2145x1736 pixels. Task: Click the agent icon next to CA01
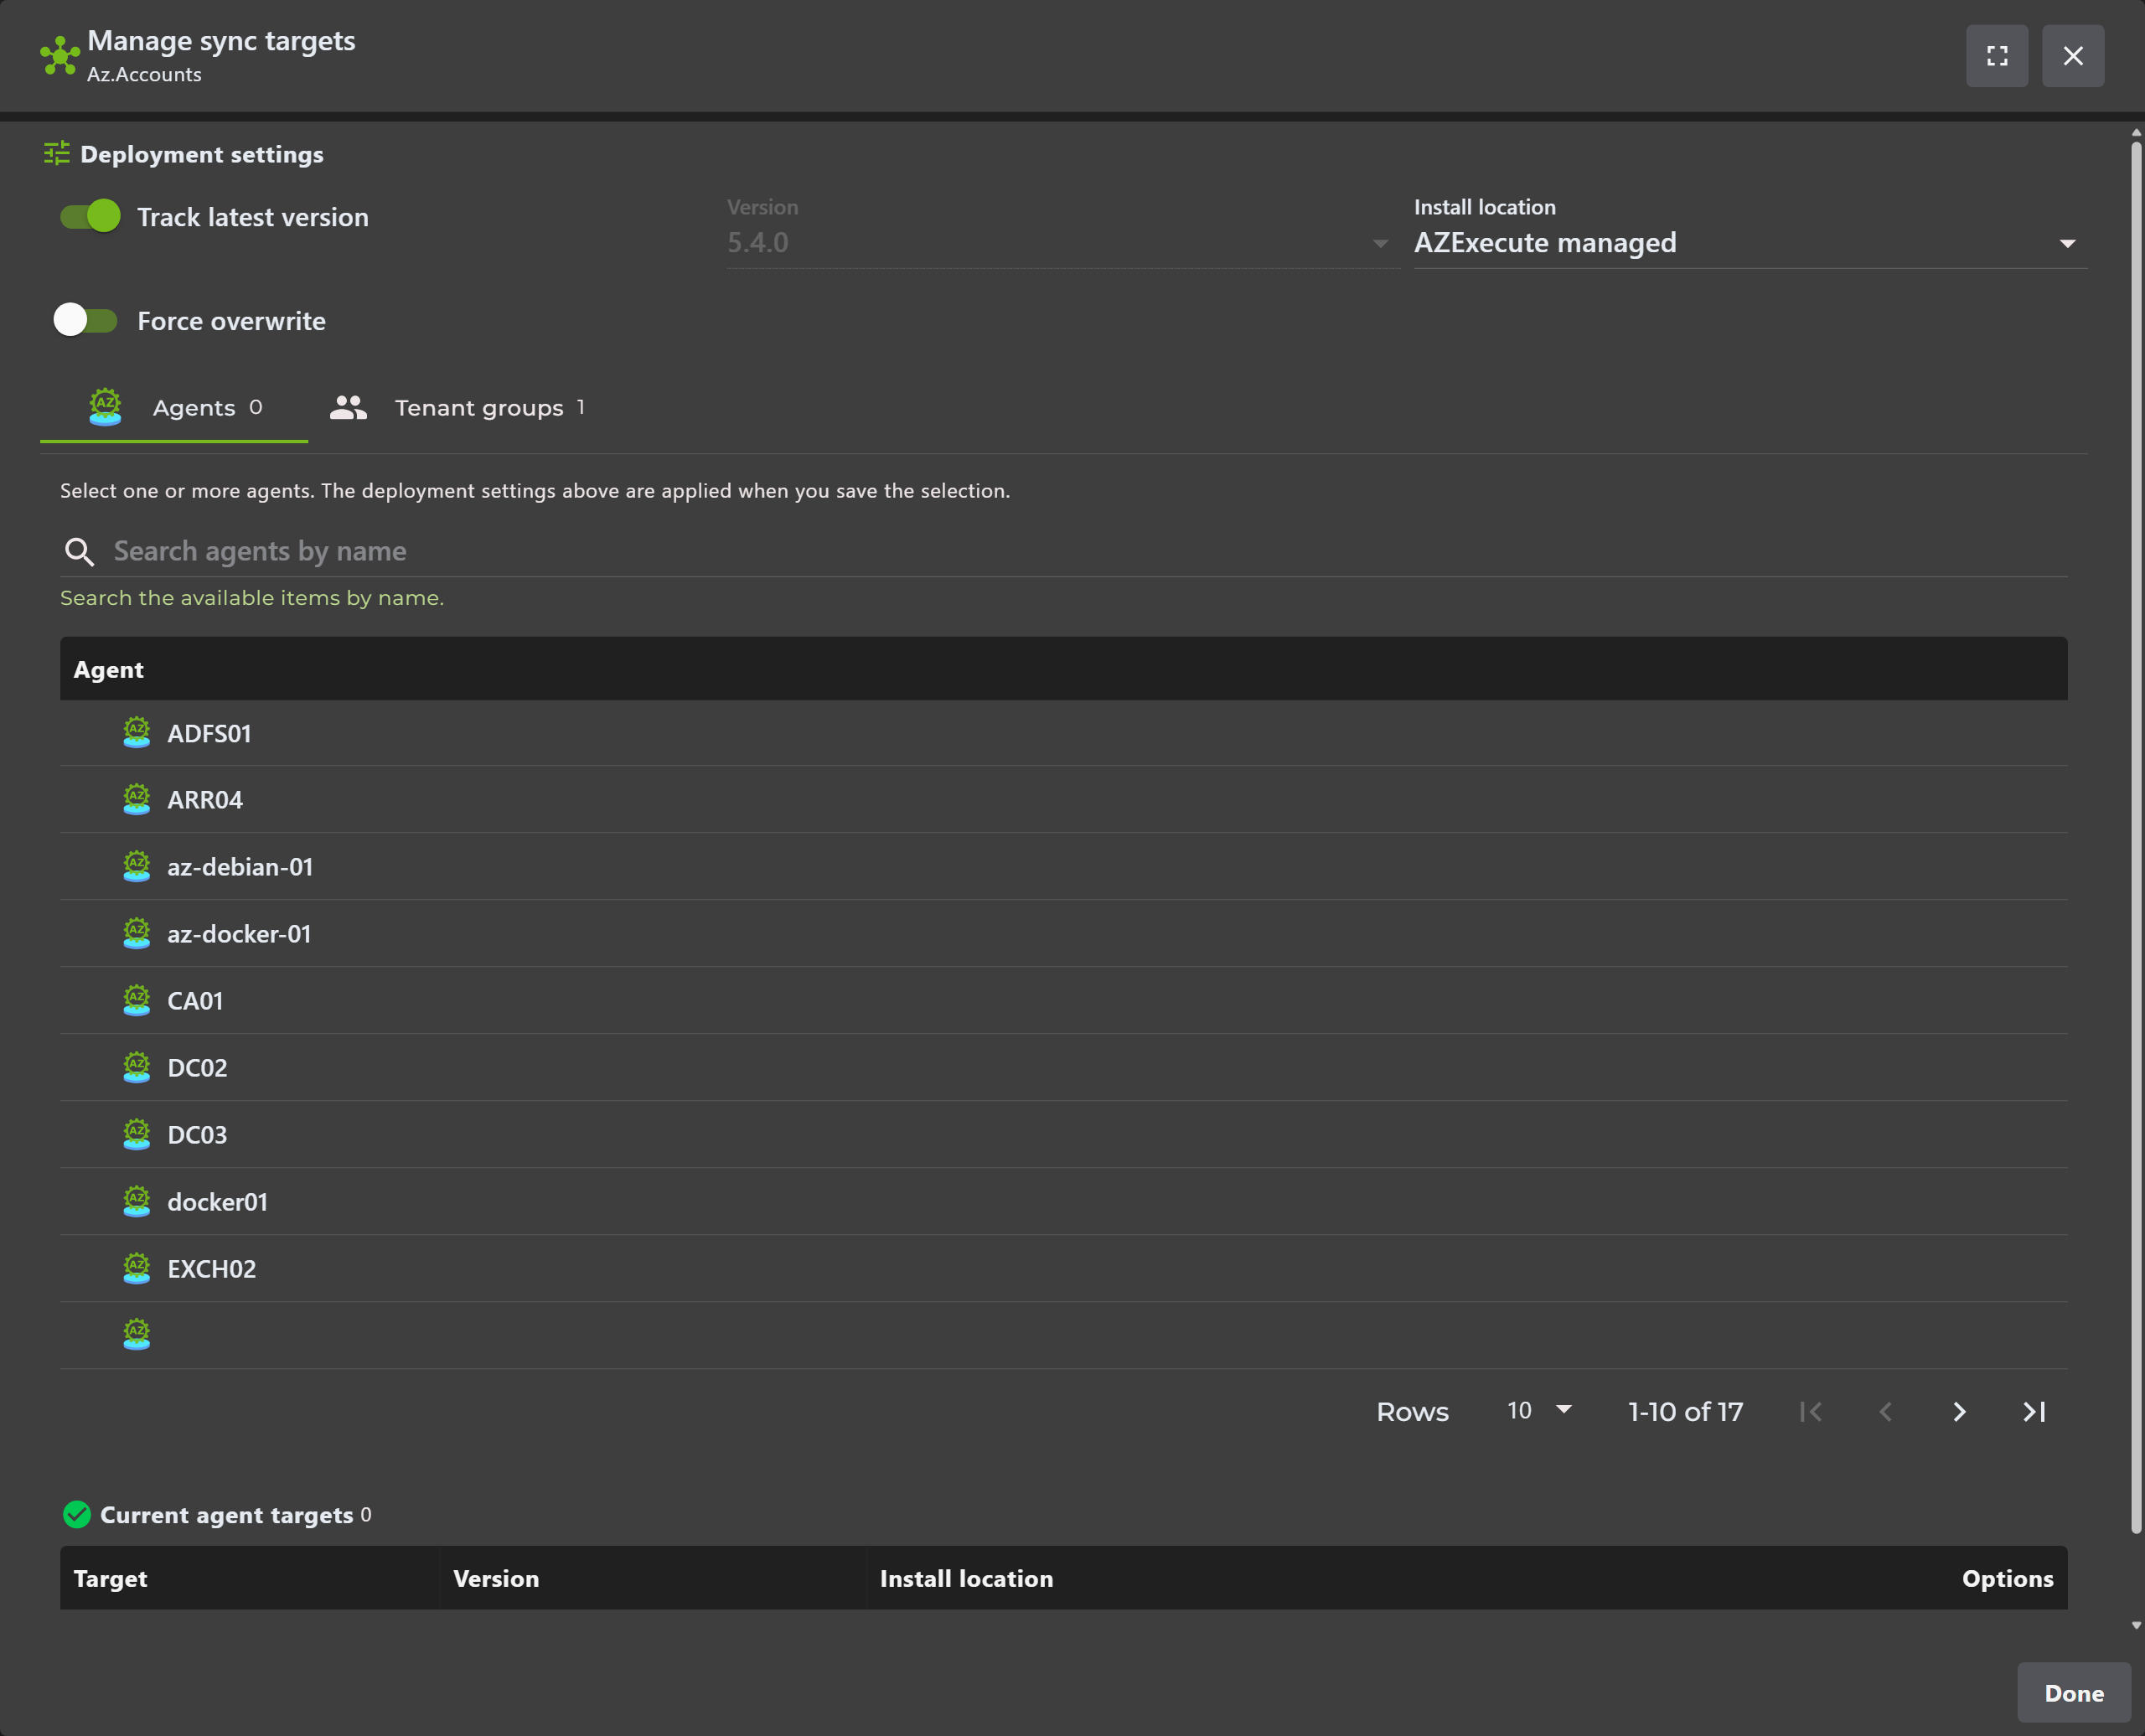pos(137,1000)
